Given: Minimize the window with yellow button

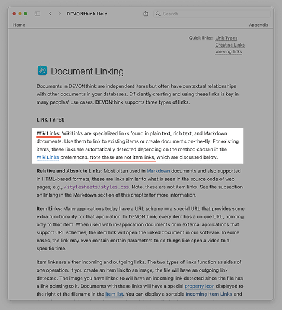Looking at the screenshot, I should pyautogui.click(x=20, y=14).
